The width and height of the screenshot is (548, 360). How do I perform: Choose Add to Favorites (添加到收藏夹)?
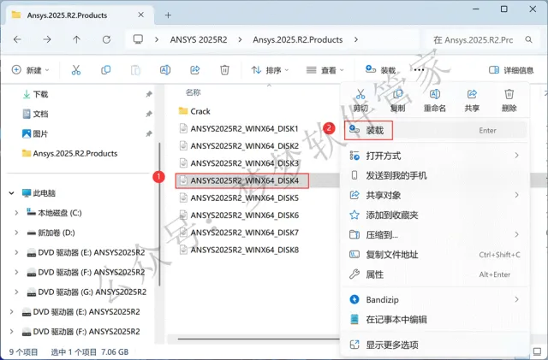click(436, 215)
